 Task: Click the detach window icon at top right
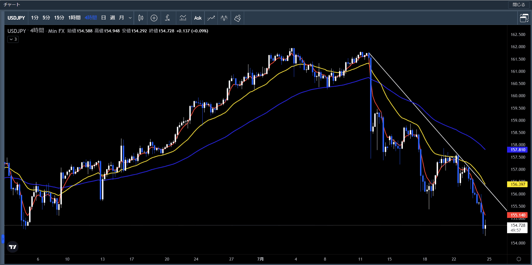(524, 18)
